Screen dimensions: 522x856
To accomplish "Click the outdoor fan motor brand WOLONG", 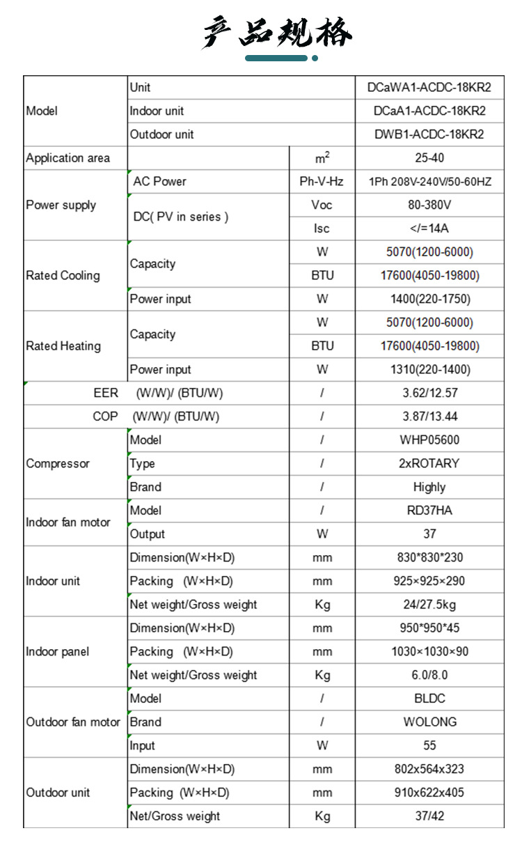I will (x=429, y=722).
